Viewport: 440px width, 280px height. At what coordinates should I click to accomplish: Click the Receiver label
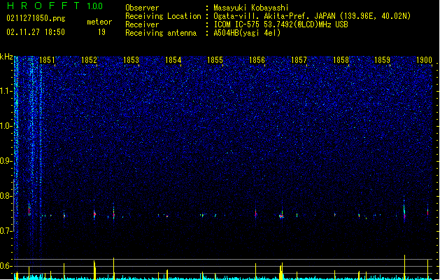[x=142, y=24]
